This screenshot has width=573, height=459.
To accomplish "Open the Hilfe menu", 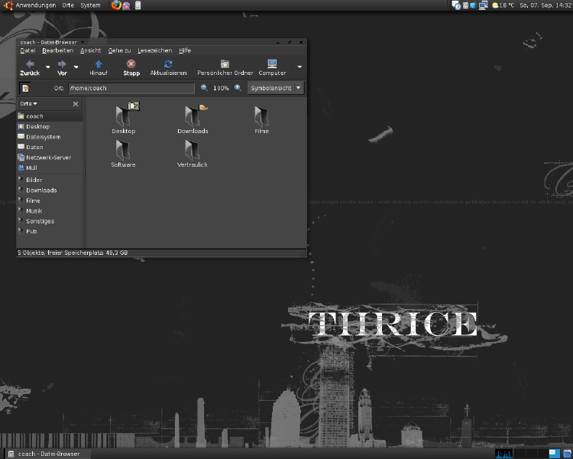I will [x=185, y=50].
